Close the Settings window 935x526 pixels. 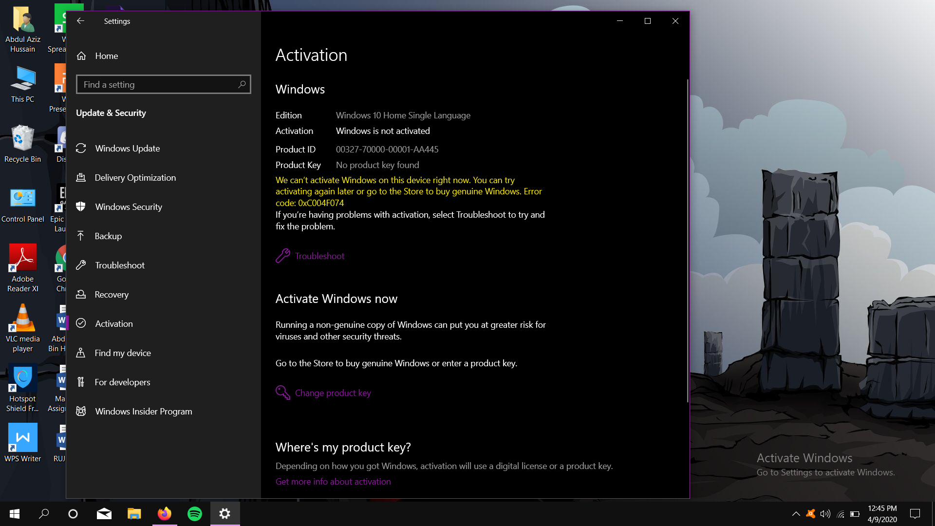pyautogui.click(x=675, y=21)
